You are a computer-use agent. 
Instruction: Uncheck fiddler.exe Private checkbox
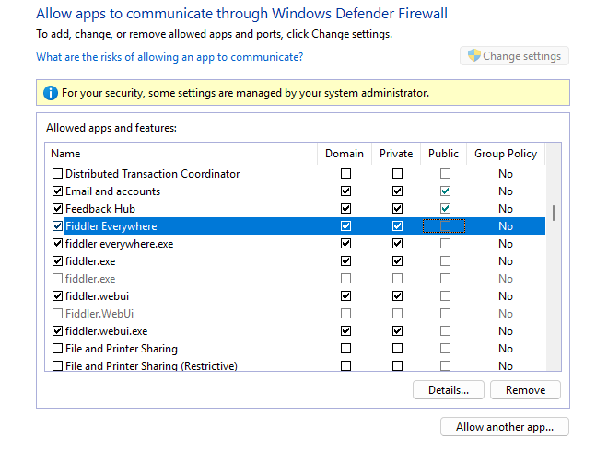(397, 261)
